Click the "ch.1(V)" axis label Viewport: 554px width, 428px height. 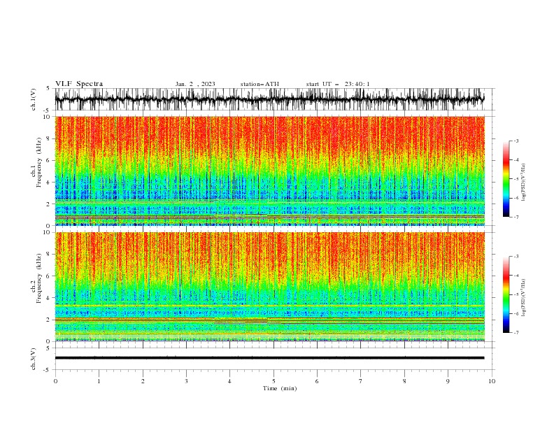tap(34, 99)
